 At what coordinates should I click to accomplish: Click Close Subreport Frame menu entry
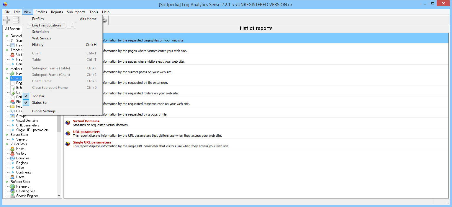click(x=63, y=88)
